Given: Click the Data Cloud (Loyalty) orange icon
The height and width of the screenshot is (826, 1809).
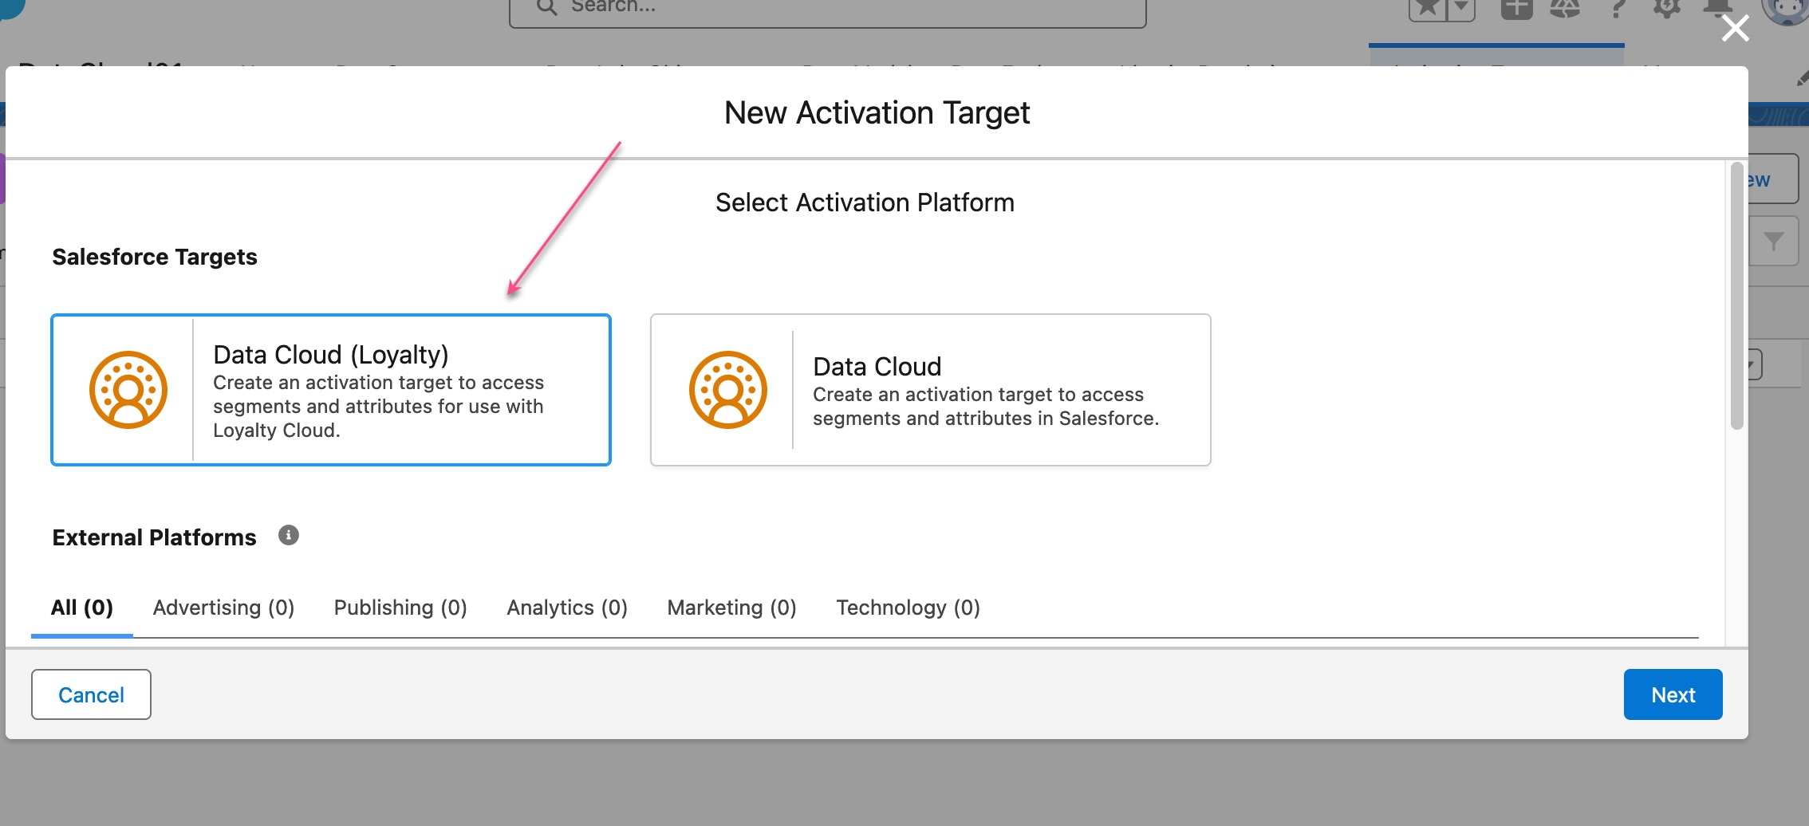Looking at the screenshot, I should click(x=128, y=390).
